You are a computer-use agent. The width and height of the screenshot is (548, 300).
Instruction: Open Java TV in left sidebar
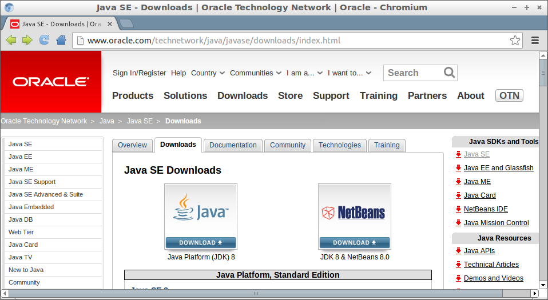pos(53,257)
